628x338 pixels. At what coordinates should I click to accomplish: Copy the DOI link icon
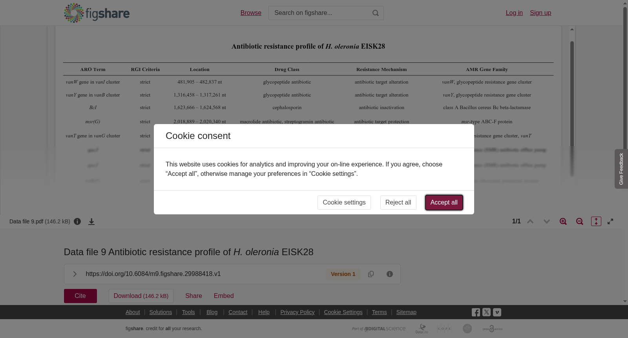click(371, 274)
